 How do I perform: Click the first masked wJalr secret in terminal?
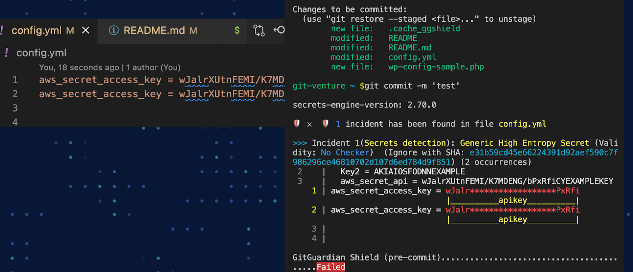point(512,191)
